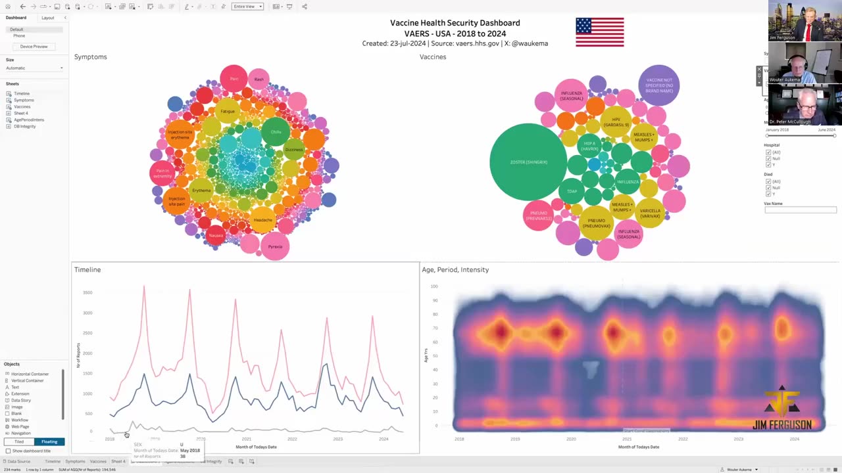Viewport: 842px width, 473px height.
Task: Enable Show dashboard title checkbox
Action: pyautogui.click(x=8, y=451)
